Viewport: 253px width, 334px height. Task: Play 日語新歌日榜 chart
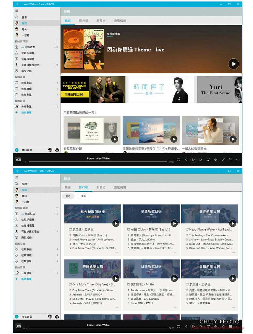[174, 279]
